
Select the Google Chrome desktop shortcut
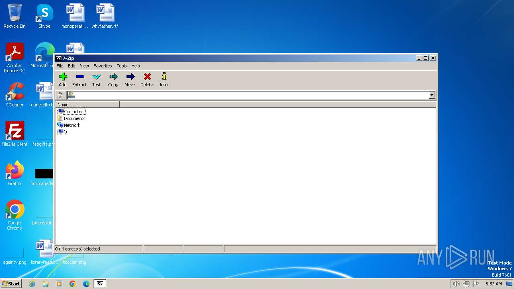14,215
